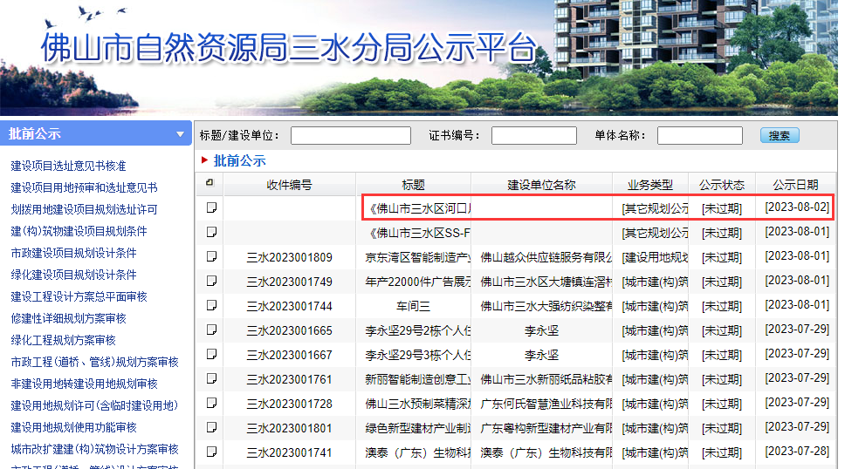Click the 标题 column header
Image resolution: width=845 pixels, height=469 pixels.
coord(414,185)
